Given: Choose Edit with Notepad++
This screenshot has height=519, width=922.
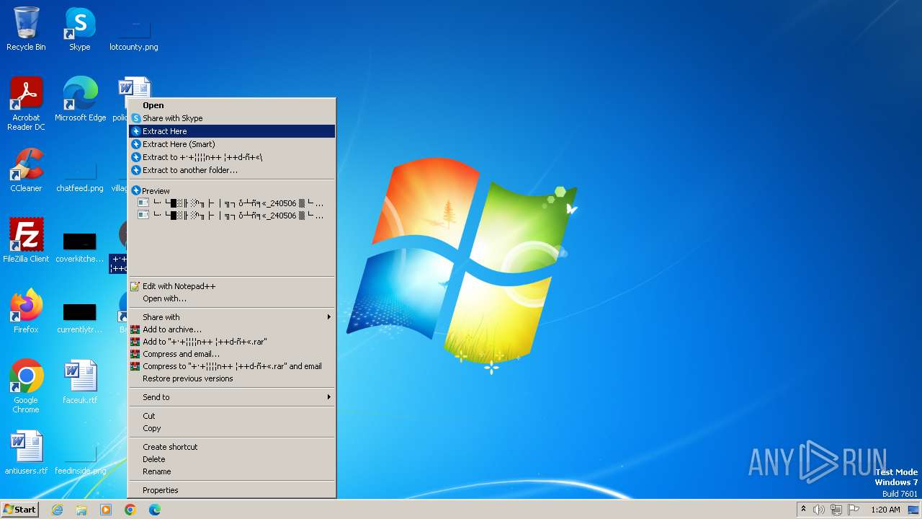Looking at the screenshot, I should [232, 286].
